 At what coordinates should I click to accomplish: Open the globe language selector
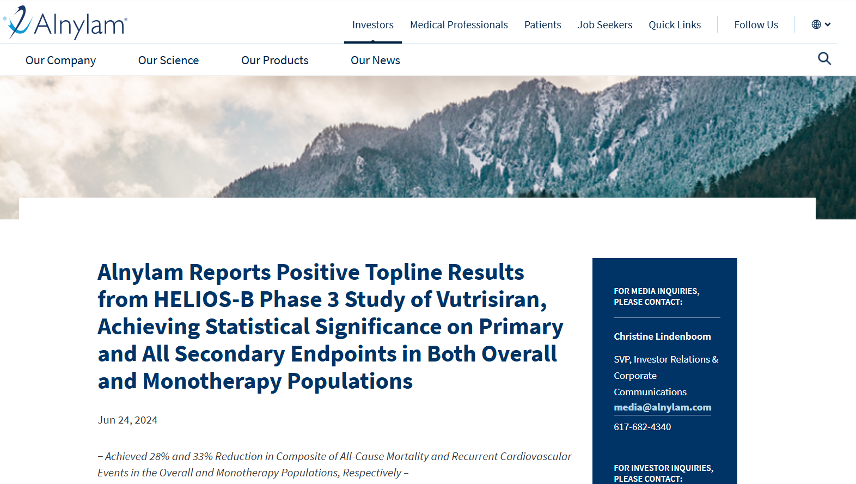821,24
